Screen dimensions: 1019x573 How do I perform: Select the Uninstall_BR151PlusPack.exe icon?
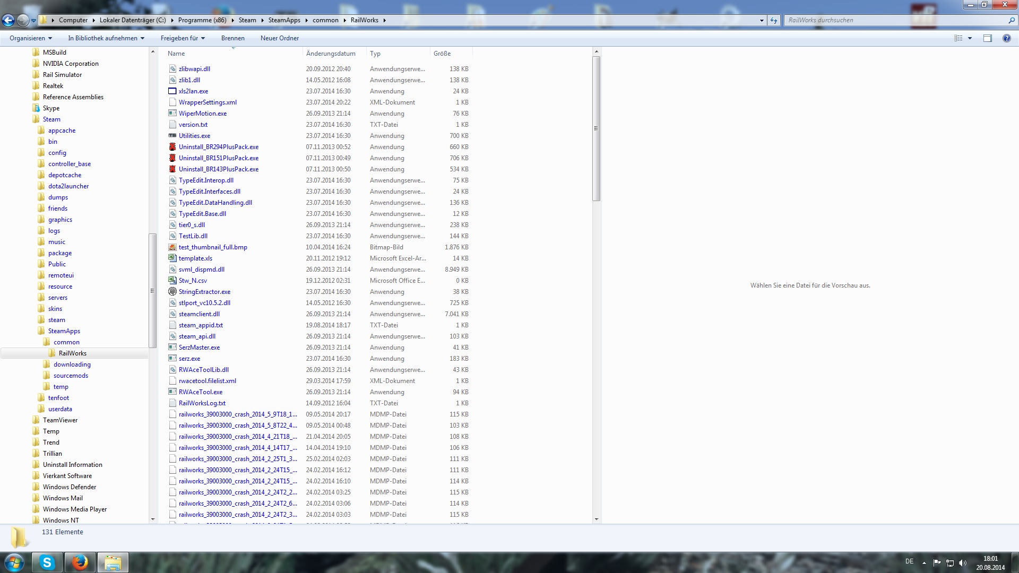[172, 158]
